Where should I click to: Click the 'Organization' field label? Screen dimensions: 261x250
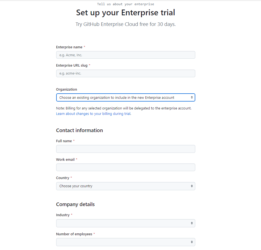tap(67, 90)
